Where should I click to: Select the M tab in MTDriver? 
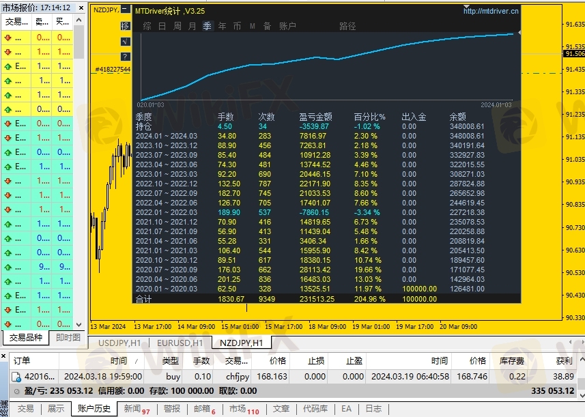[252, 26]
